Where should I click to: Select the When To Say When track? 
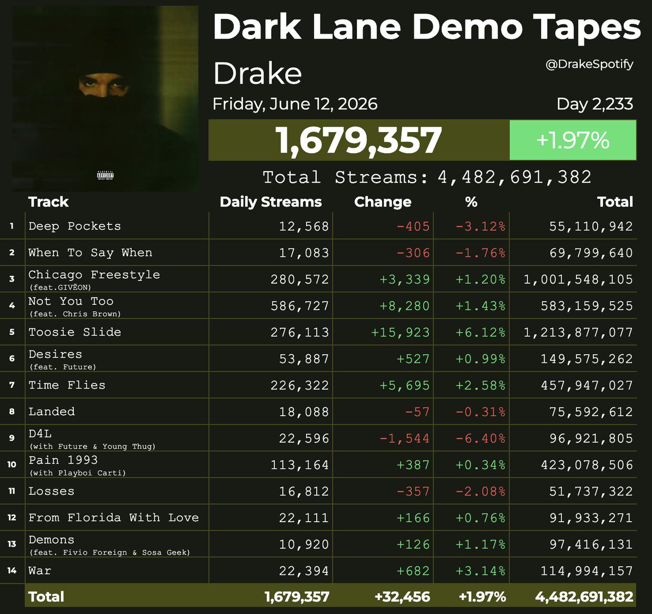point(90,253)
